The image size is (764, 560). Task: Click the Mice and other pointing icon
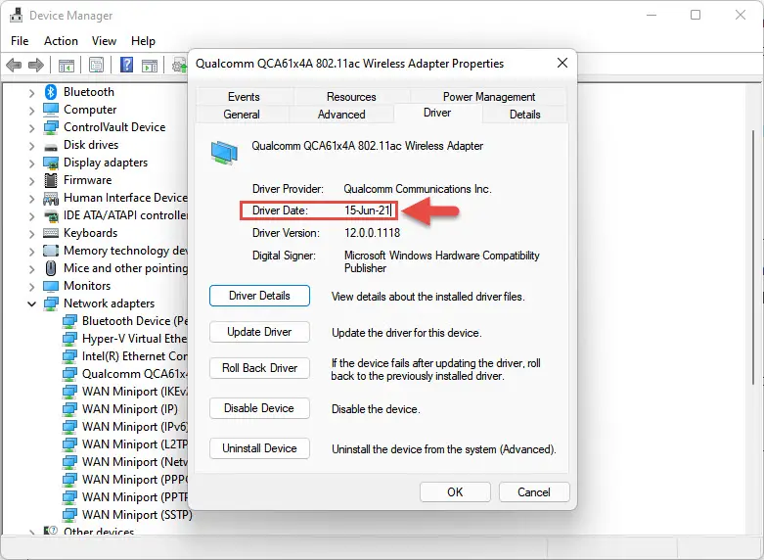(51, 268)
